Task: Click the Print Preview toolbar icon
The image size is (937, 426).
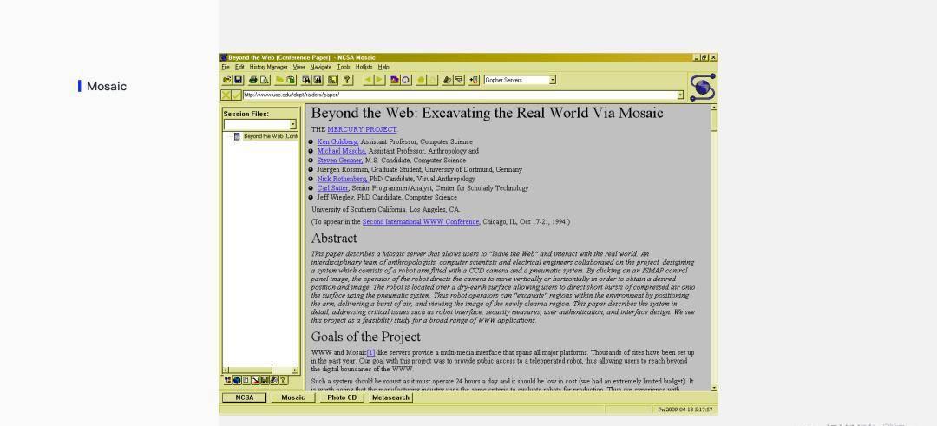Action: [x=265, y=80]
